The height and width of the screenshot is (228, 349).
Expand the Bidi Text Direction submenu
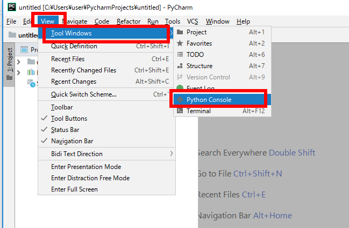click(x=107, y=154)
